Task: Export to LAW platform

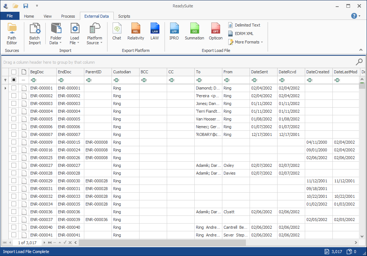Action: (155, 32)
